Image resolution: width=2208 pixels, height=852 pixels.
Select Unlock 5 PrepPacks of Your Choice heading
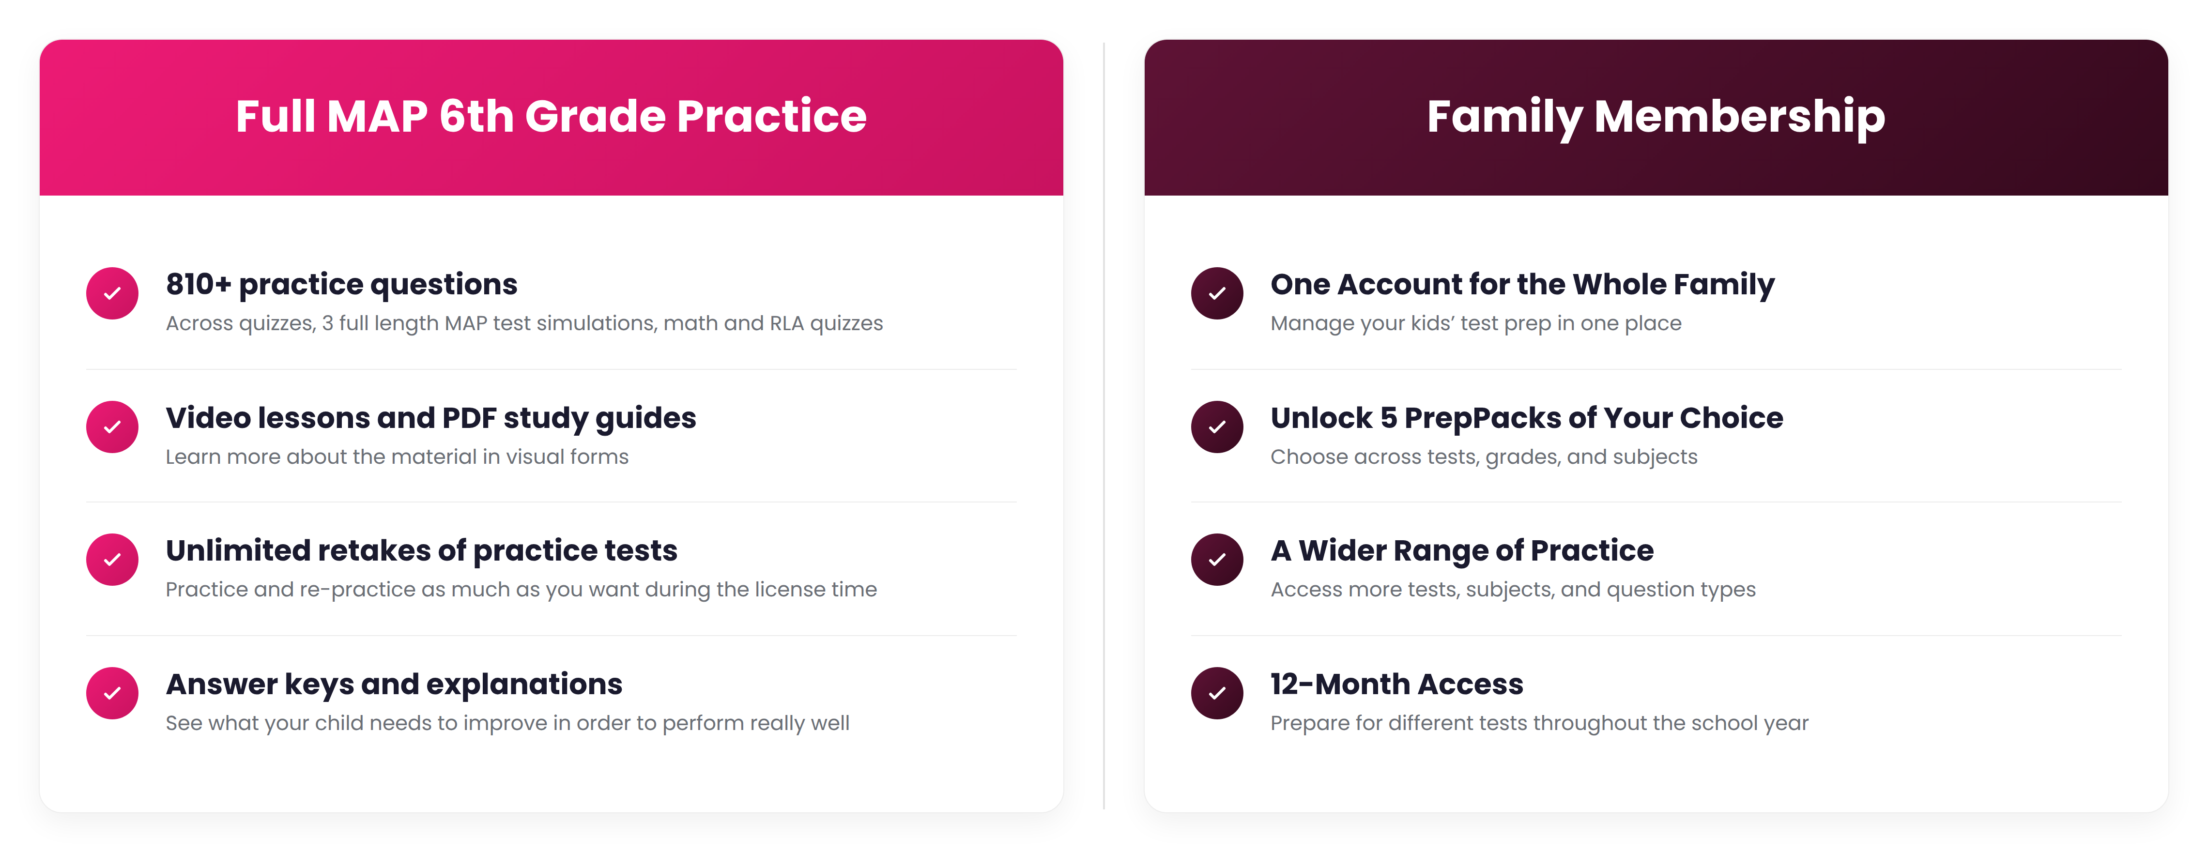pyautogui.click(x=1527, y=418)
